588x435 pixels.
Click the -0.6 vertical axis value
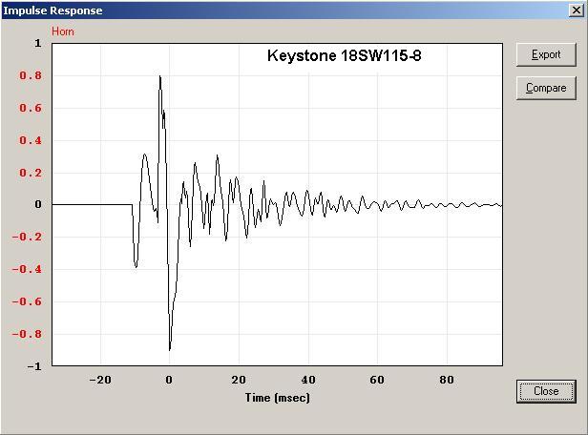tap(27, 301)
